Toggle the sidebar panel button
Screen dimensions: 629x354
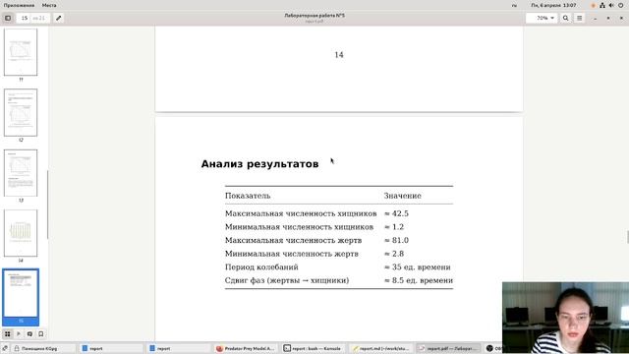coord(8,18)
